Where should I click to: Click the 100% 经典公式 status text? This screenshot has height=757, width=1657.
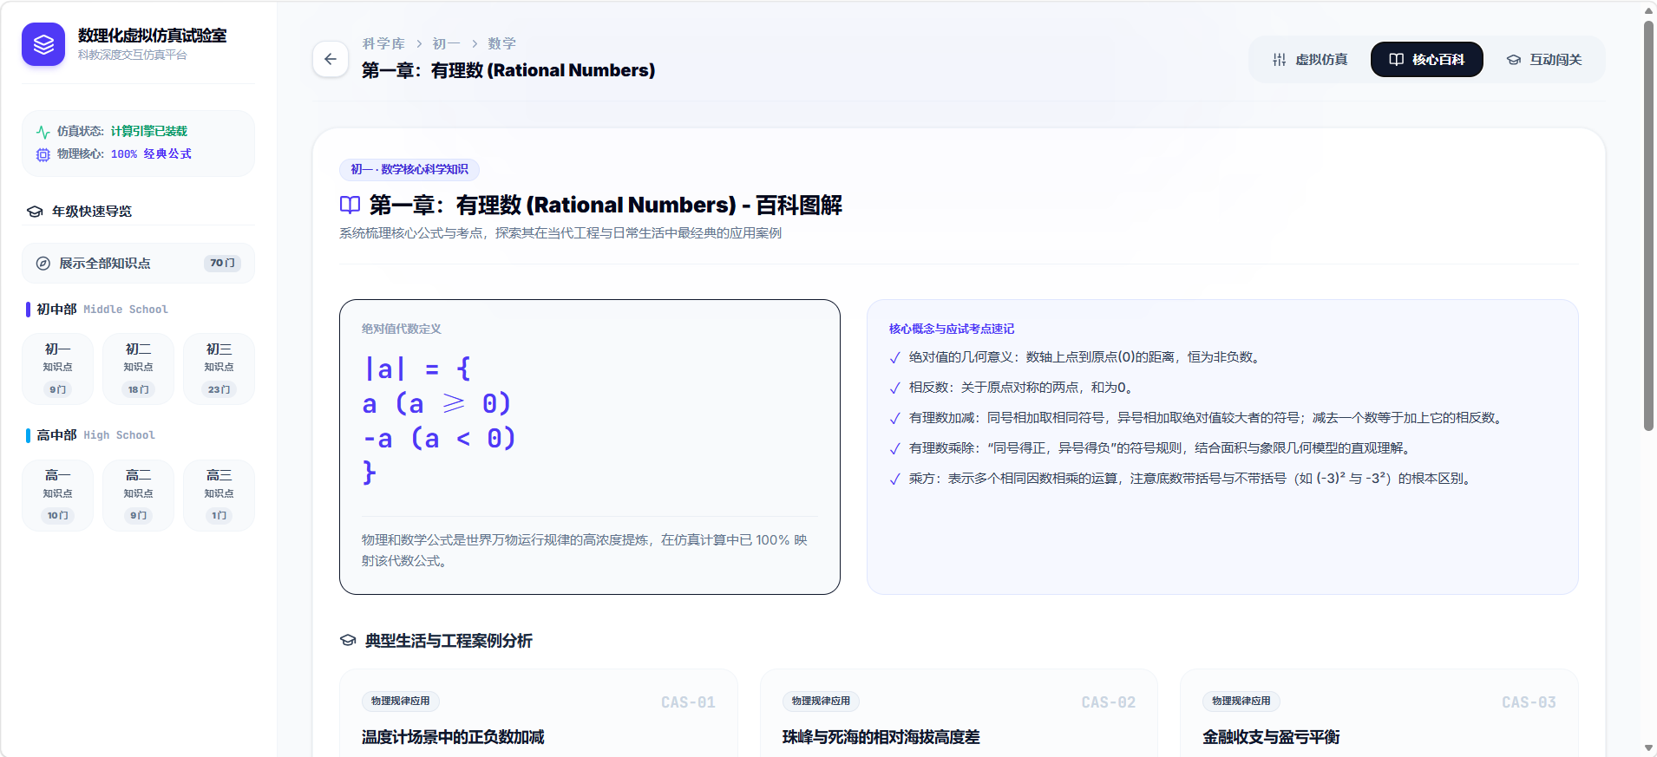pyautogui.click(x=151, y=154)
